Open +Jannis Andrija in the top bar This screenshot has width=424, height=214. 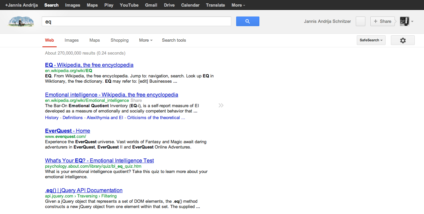point(22,5)
